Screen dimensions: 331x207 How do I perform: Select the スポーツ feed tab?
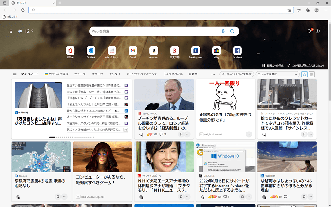(97, 74)
